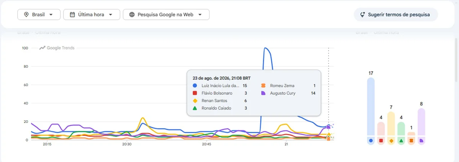Click the purple marker at the chart's hover line
The height and width of the screenshot is (162, 459).
[x=329, y=127]
